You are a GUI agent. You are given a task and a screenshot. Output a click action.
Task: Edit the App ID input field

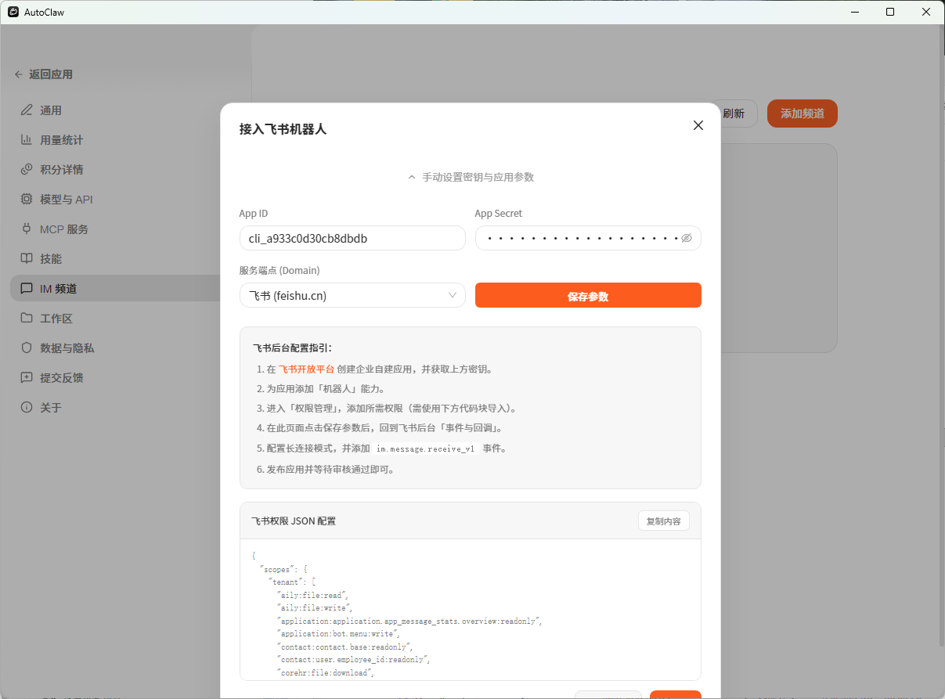pyautogui.click(x=352, y=238)
